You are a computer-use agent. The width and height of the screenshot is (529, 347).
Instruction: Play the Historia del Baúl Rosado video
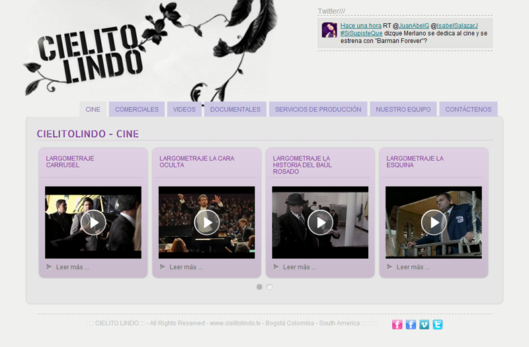point(321,222)
